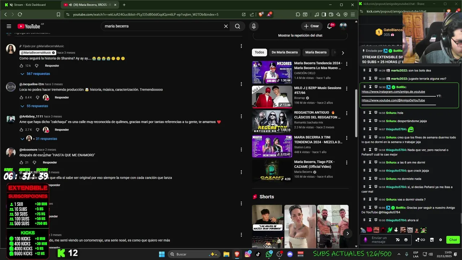Like nicoomore's comment
462x260 pixels.
tap(21, 162)
